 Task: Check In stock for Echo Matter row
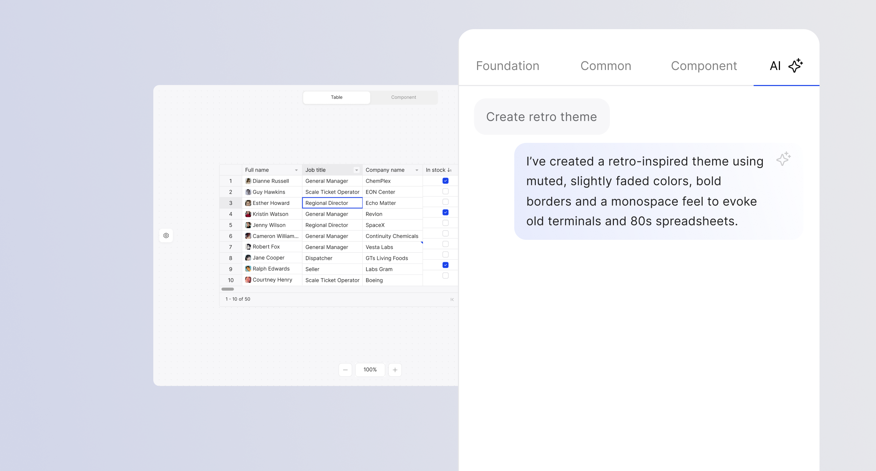[445, 202]
